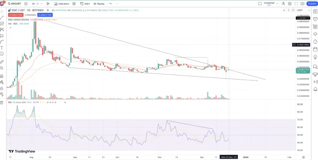The image size is (318, 160).
Task: Collapse the indicator legend arrow
Action: (x=10, y=28)
